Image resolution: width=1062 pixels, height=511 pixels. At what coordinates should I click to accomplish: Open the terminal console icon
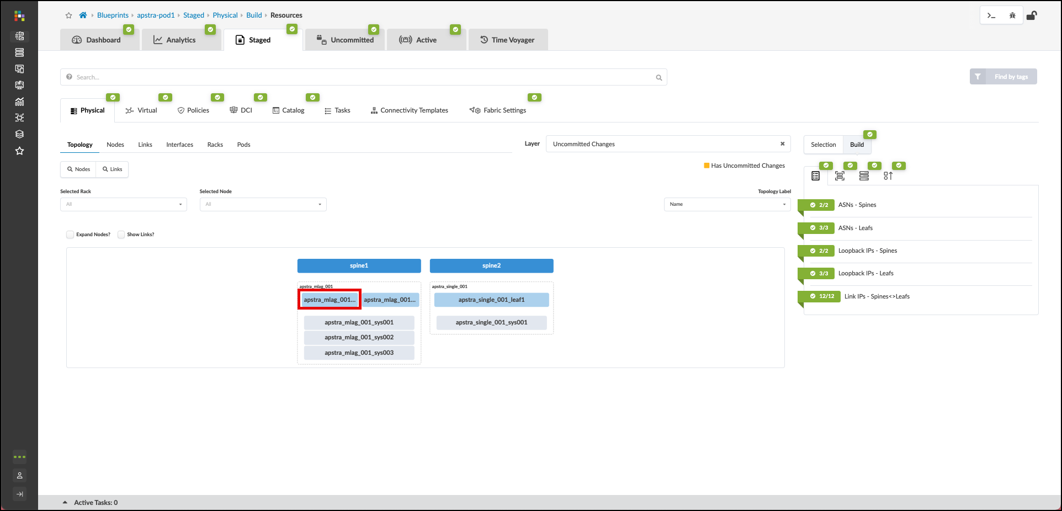[991, 15]
